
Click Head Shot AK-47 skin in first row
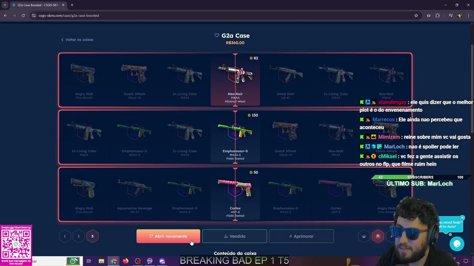tap(286, 79)
